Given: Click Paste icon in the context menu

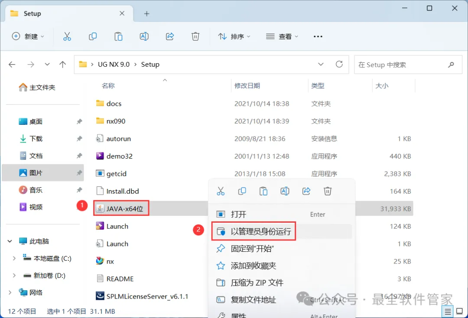Looking at the screenshot, I should pyautogui.click(x=263, y=191).
